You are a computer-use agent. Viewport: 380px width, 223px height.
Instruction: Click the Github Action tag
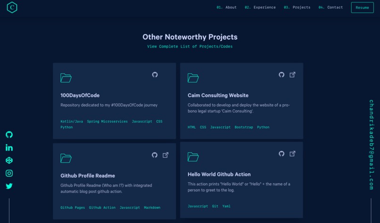click(x=102, y=208)
